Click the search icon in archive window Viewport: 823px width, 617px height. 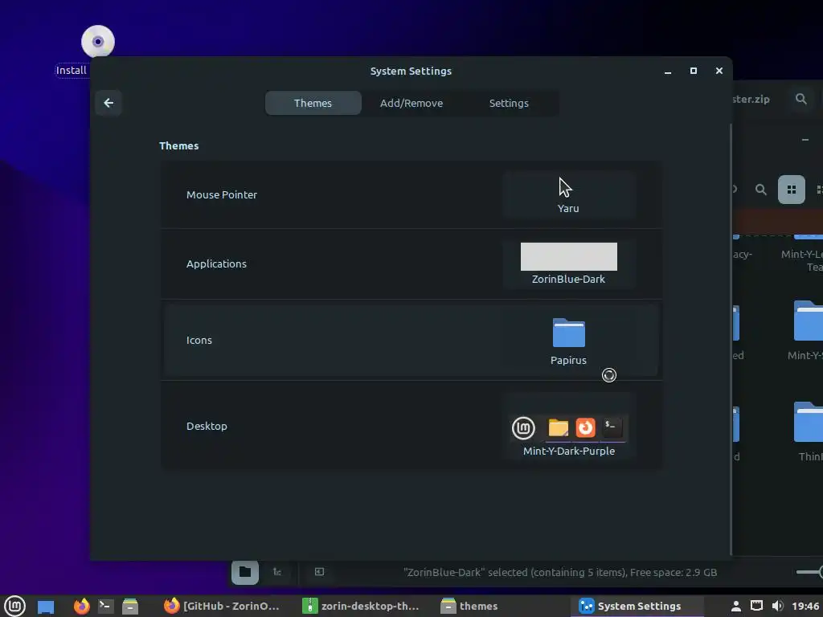(x=801, y=99)
